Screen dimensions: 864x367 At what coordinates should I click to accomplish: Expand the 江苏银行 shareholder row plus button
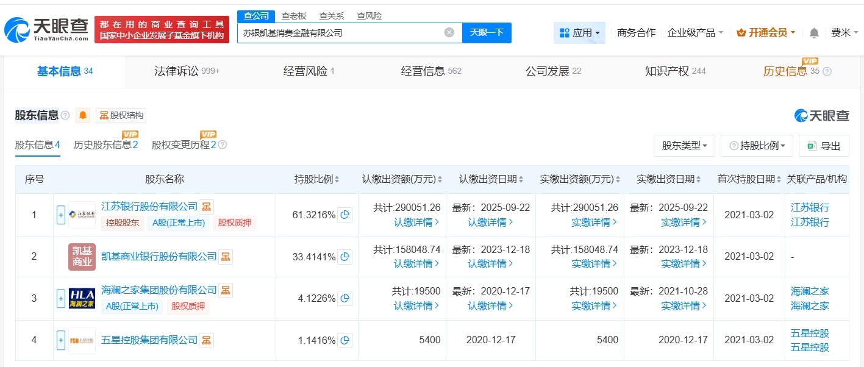[x=61, y=215]
